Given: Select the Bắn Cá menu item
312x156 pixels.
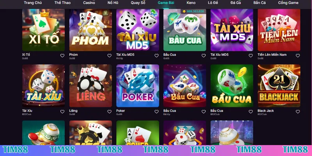Looking at the screenshot, I should [x=259, y=3].
